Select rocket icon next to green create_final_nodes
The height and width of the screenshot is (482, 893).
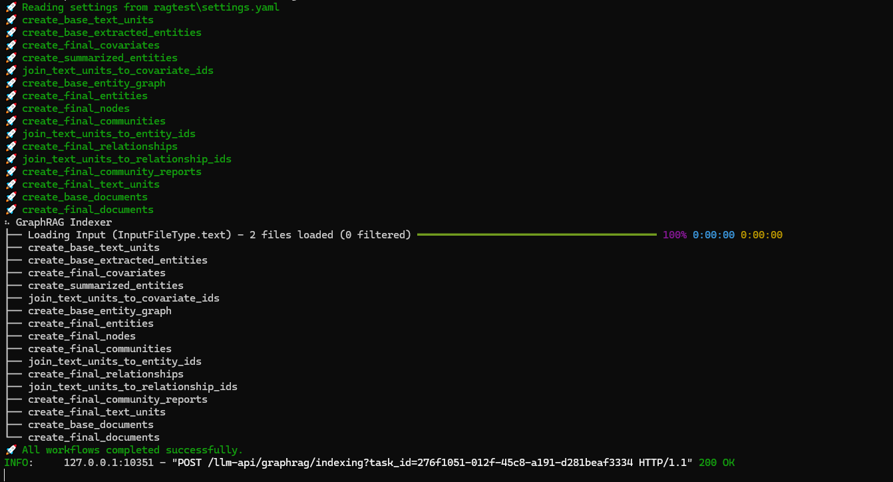click(11, 109)
